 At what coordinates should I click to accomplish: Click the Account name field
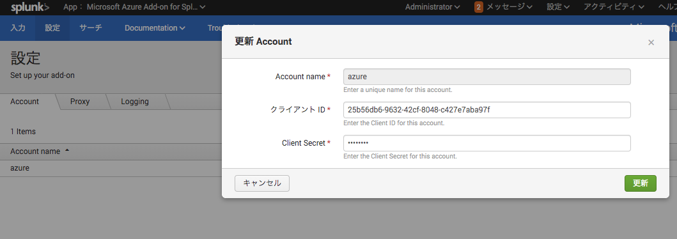click(487, 77)
